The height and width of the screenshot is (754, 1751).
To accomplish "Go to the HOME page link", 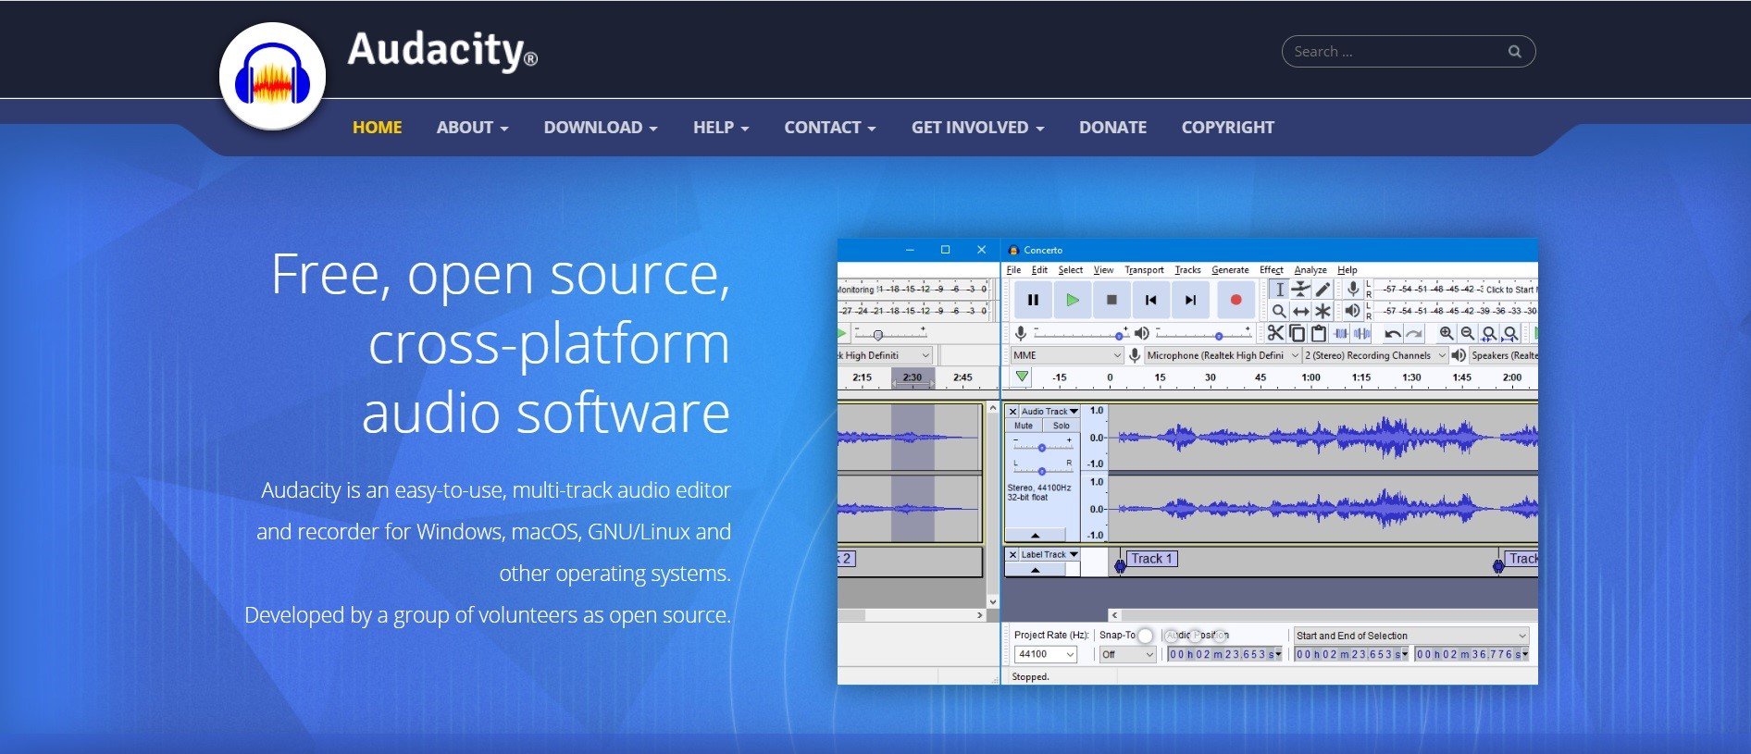I will point(377,128).
